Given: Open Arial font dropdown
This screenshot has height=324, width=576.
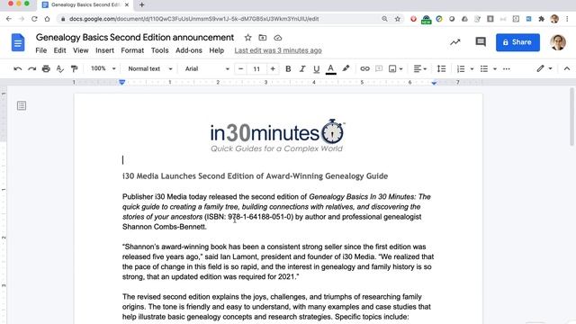Looking at the screenshot, I should 207,68.
